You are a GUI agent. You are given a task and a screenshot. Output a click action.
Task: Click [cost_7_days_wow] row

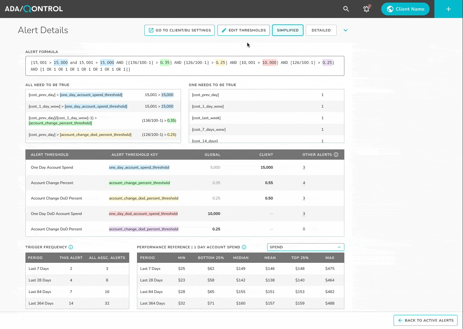266,129
